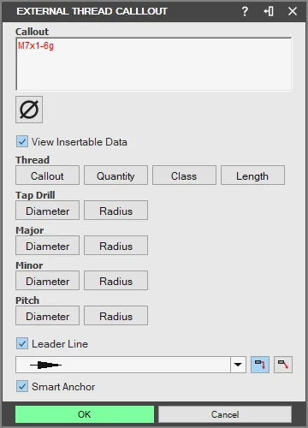Uncheck View Insertable Data checkbox
The image size is (308, 428).
pyautogui.click(x=22, y=141)
